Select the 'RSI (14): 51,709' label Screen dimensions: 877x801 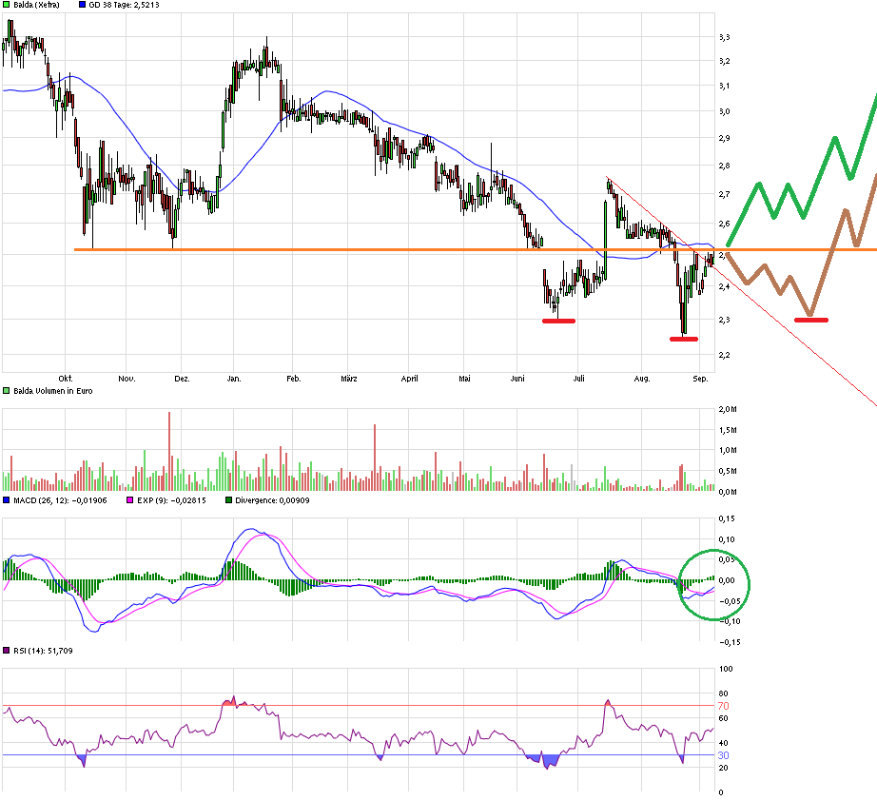click(43, 651)
